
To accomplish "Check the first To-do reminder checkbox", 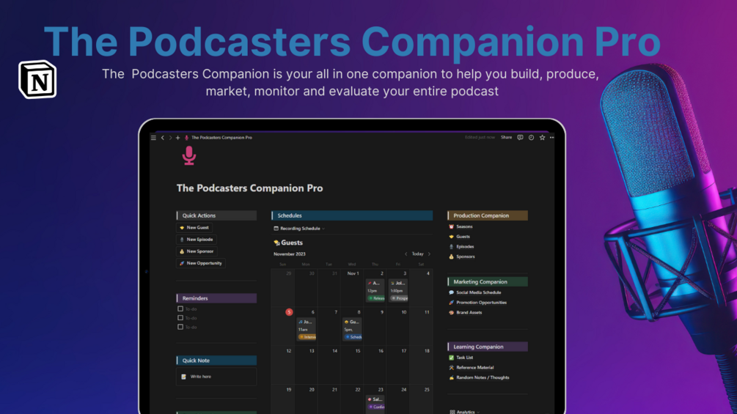I will [x=180, y=309].
